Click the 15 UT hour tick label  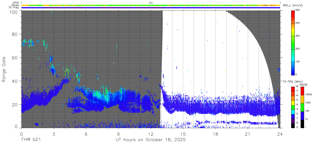click(x=183, y=134)
